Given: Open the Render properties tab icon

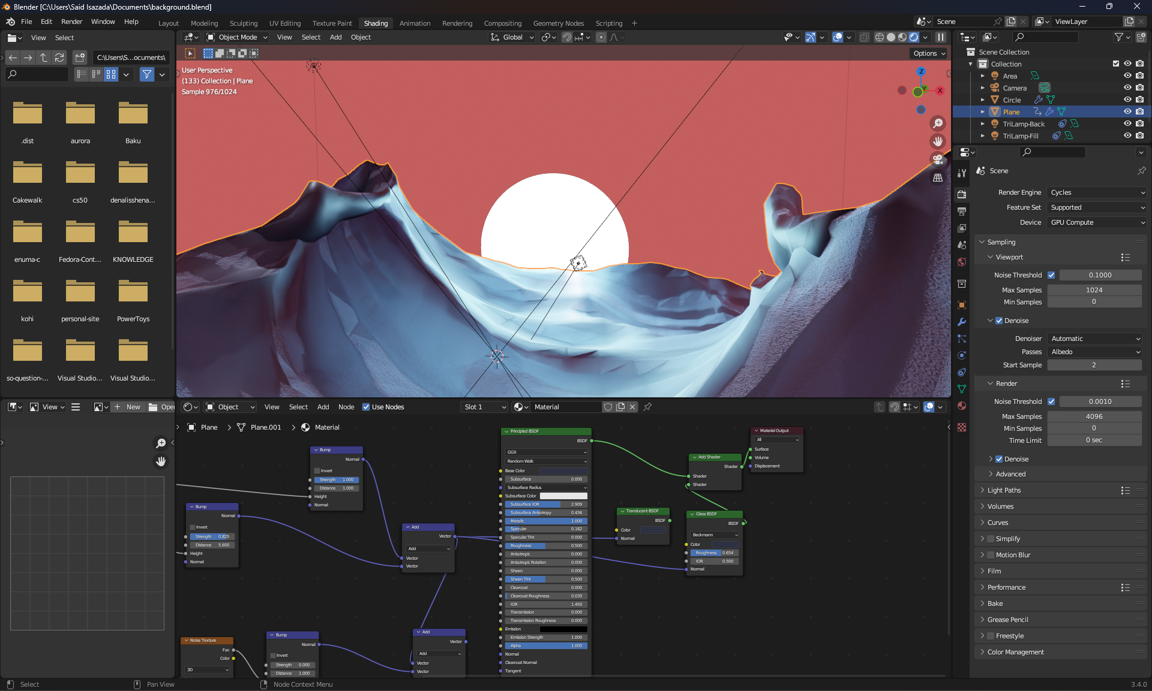Looking at the screenshot, I should [962, 194].
